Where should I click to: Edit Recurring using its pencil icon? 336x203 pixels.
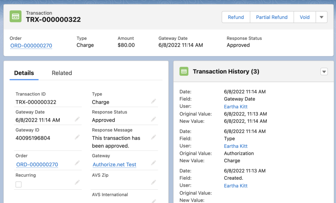(77, 182)
